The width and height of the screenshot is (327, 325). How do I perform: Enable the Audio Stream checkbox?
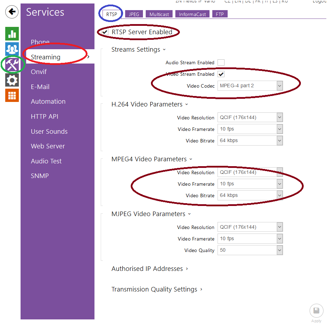pyautogui.click(x=221, y=62)
